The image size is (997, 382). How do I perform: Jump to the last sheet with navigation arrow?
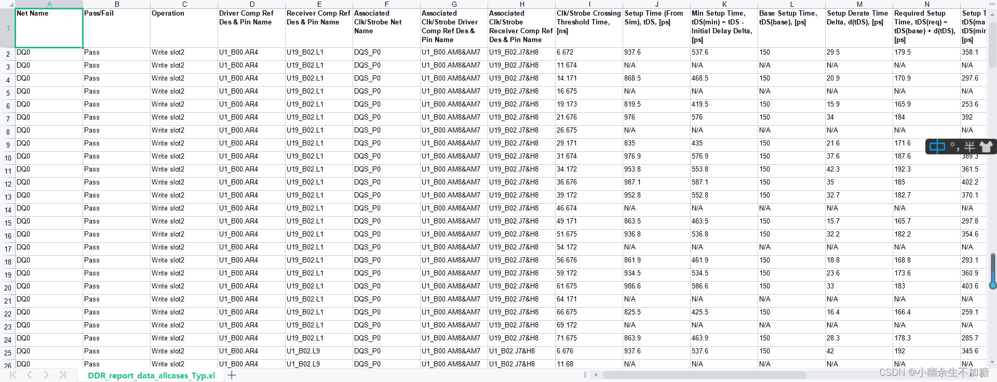[x=62, y=375]
